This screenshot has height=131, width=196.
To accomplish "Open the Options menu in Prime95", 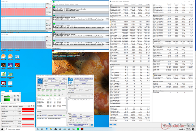I will (67, 4).
